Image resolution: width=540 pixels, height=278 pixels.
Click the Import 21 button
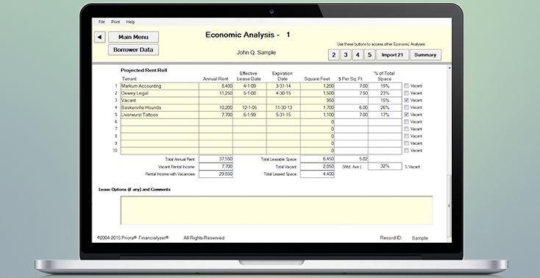pos(392,55)
